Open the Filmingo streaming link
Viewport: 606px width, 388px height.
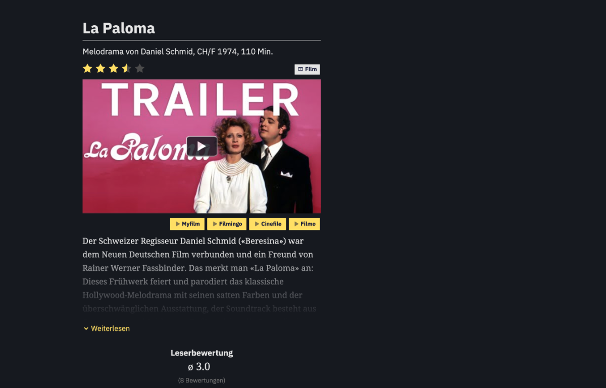tap(227, 224)
